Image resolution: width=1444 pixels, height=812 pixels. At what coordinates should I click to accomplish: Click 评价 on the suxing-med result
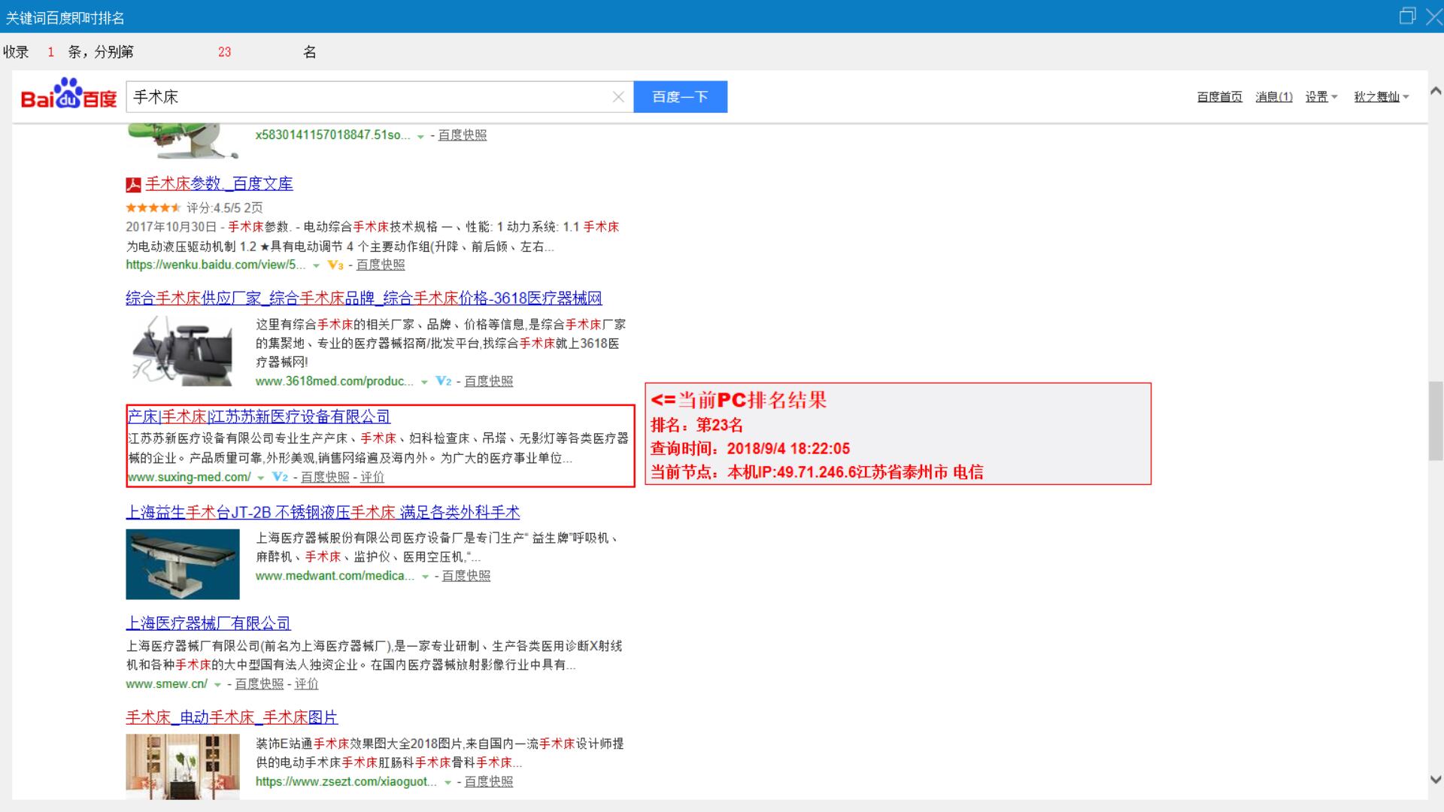372,477
